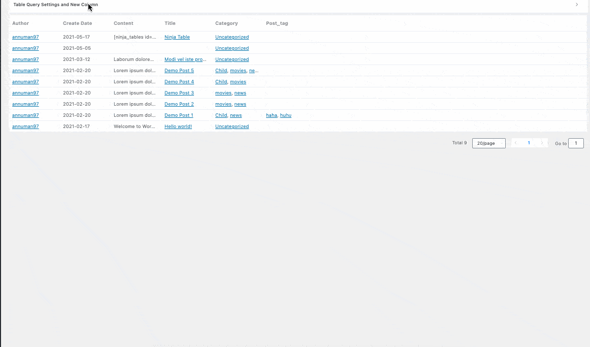Click the next page arrow in pagination

[x=542, y=143]
